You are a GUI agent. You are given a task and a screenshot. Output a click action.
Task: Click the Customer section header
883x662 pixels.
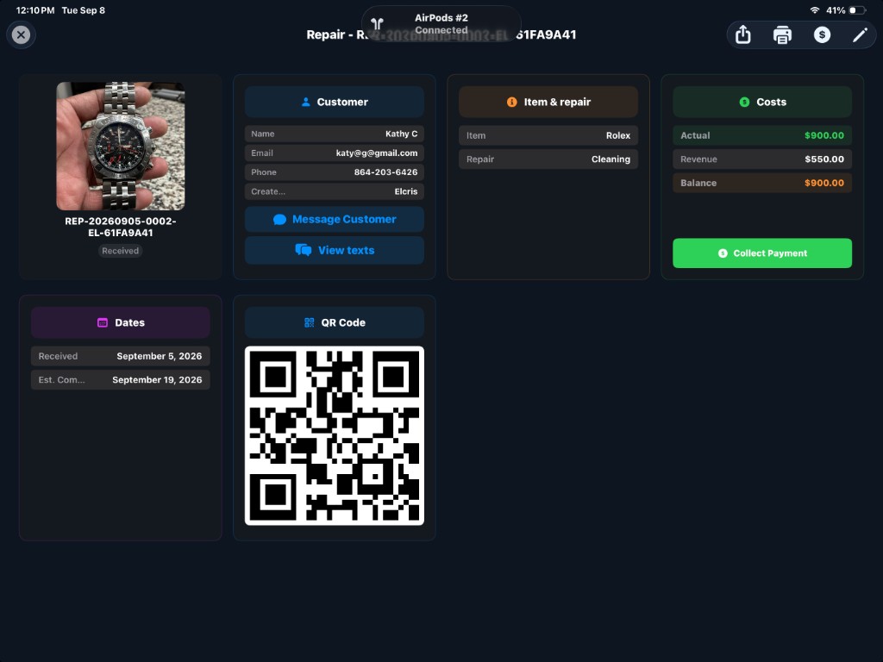(335, 102)
